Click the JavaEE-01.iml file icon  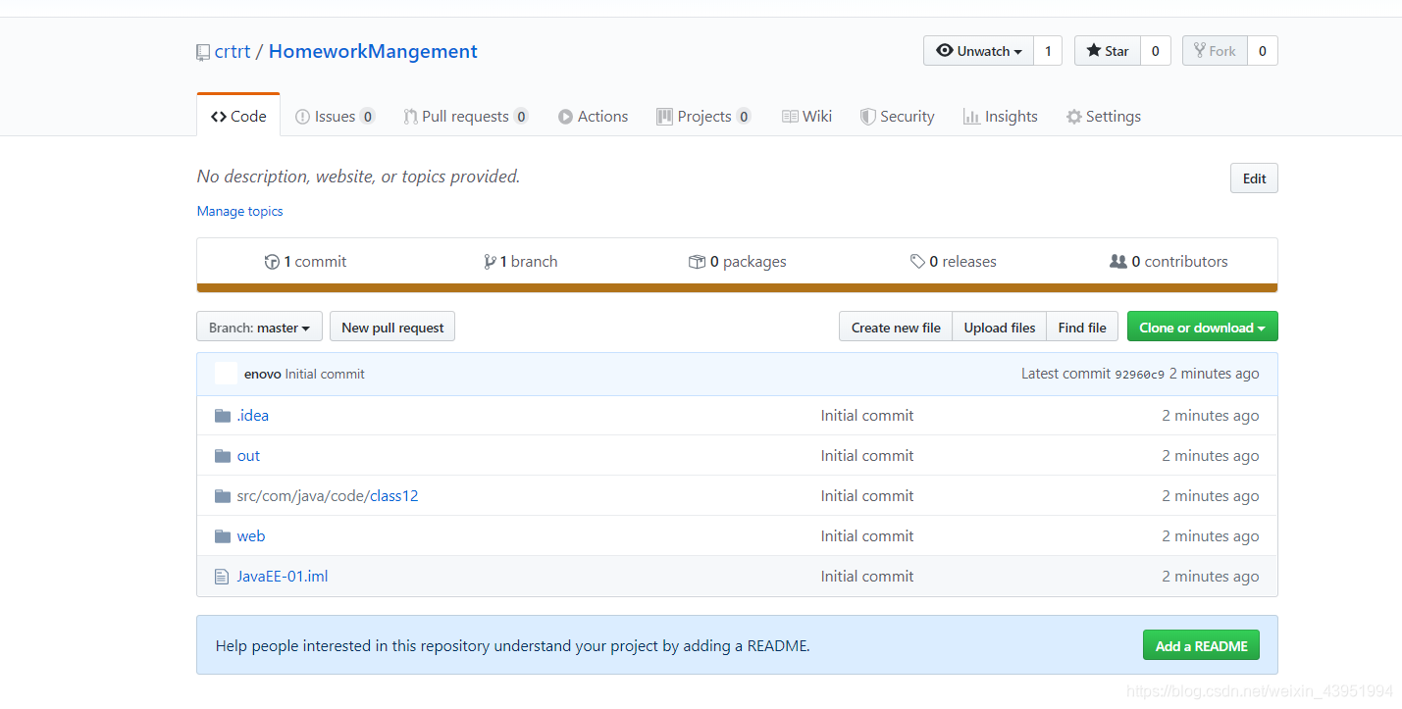(x=222, y=577)
